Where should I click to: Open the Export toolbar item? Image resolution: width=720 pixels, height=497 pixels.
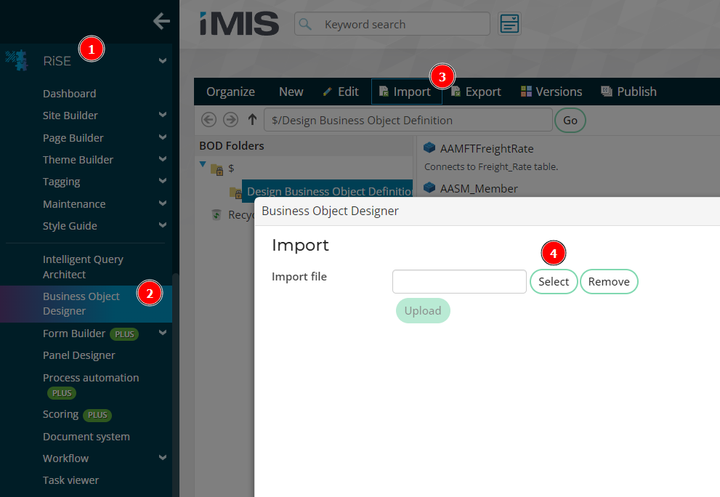pos(476,92)
